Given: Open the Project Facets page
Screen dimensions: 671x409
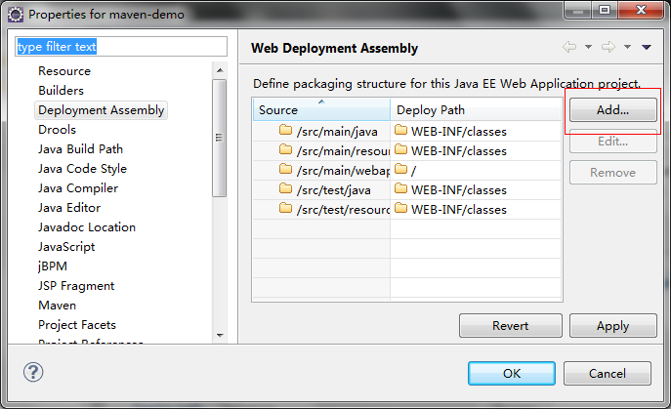Looking at the screenshot, I should (77, 325).
